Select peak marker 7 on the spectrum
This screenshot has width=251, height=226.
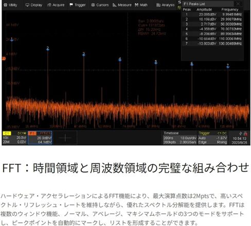click(x=228, y=66)
